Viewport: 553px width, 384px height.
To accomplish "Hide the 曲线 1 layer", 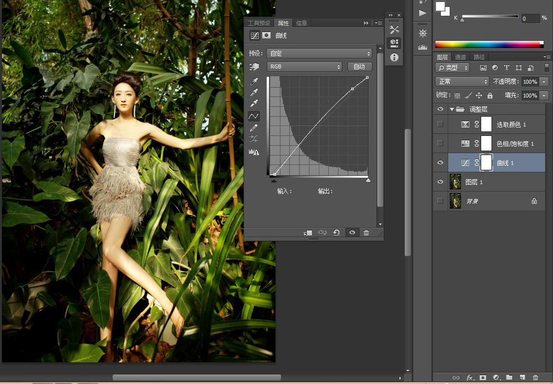I will click(440, 163).
